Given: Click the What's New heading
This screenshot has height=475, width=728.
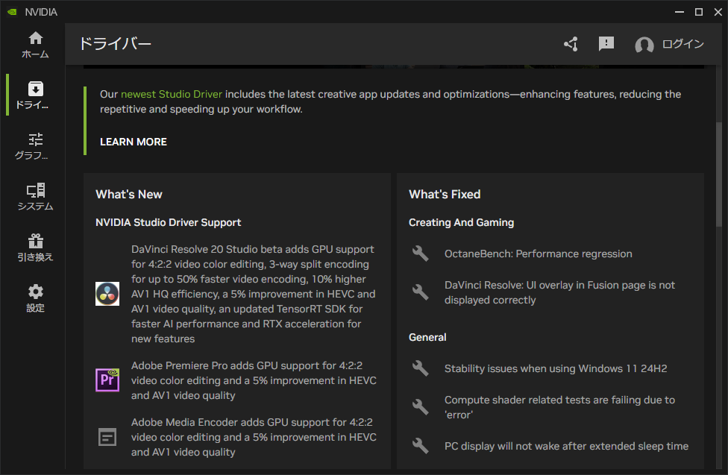Looking at the screenshot, I should tap(129, 195).
